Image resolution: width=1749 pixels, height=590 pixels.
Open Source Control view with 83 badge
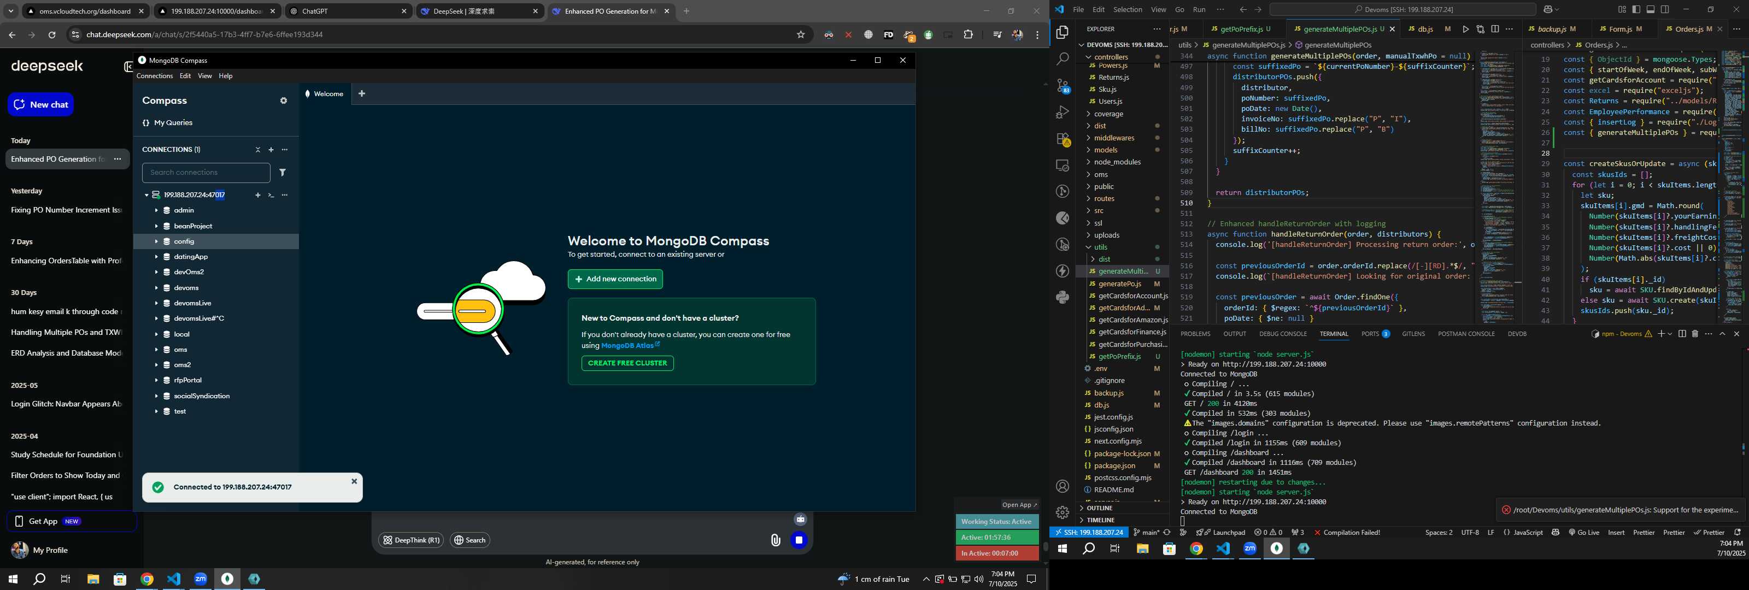point(1063,86)
